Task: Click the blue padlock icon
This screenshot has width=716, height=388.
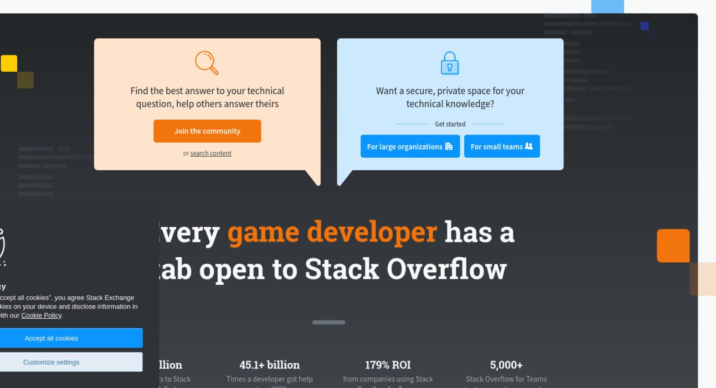Action: coord(450,63)
